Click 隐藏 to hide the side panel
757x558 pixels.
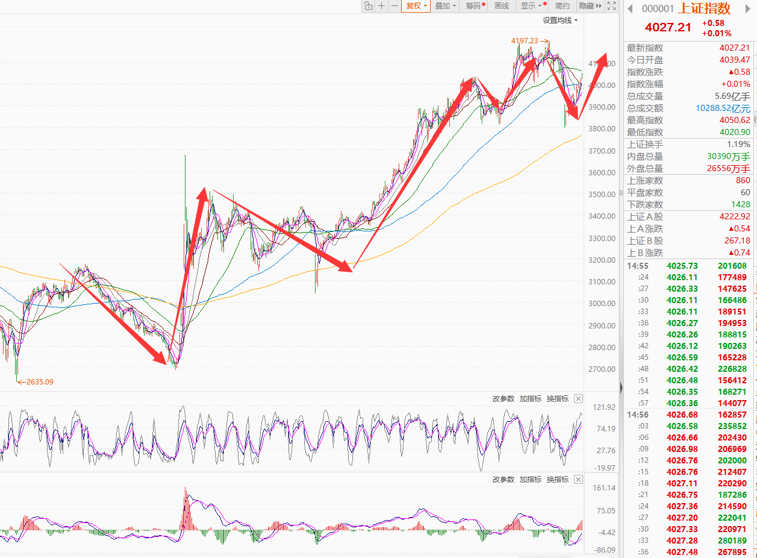coord(590,6)
